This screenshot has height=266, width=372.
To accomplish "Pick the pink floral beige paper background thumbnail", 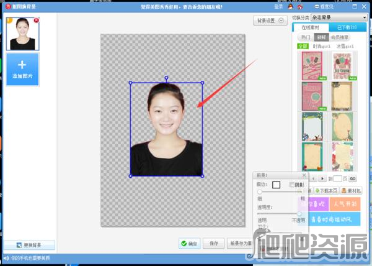I will click(342, 157).
